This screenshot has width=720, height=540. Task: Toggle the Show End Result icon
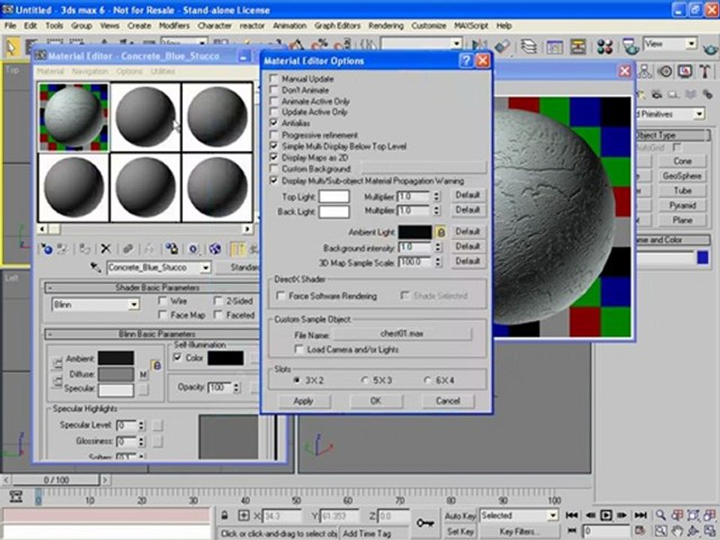point(238,249)
